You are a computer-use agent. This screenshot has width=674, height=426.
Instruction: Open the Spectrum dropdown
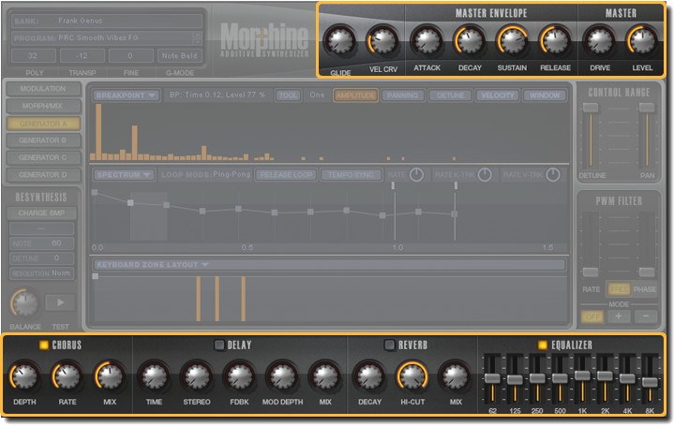[x=124, y=175]
